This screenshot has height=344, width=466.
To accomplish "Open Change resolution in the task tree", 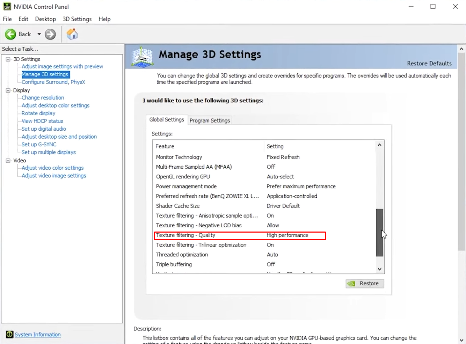I will tap(43, 98).
